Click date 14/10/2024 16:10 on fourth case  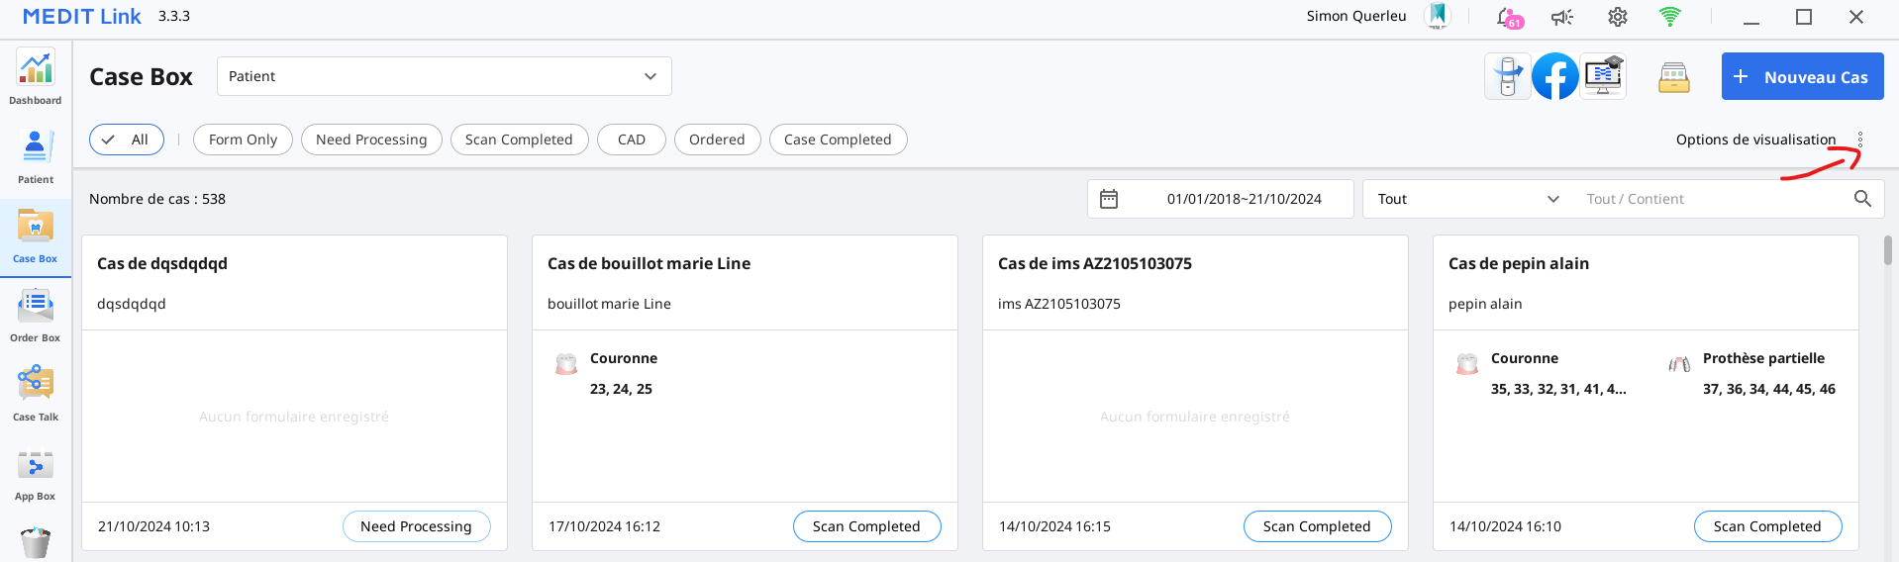click(x=1505, y=526)
